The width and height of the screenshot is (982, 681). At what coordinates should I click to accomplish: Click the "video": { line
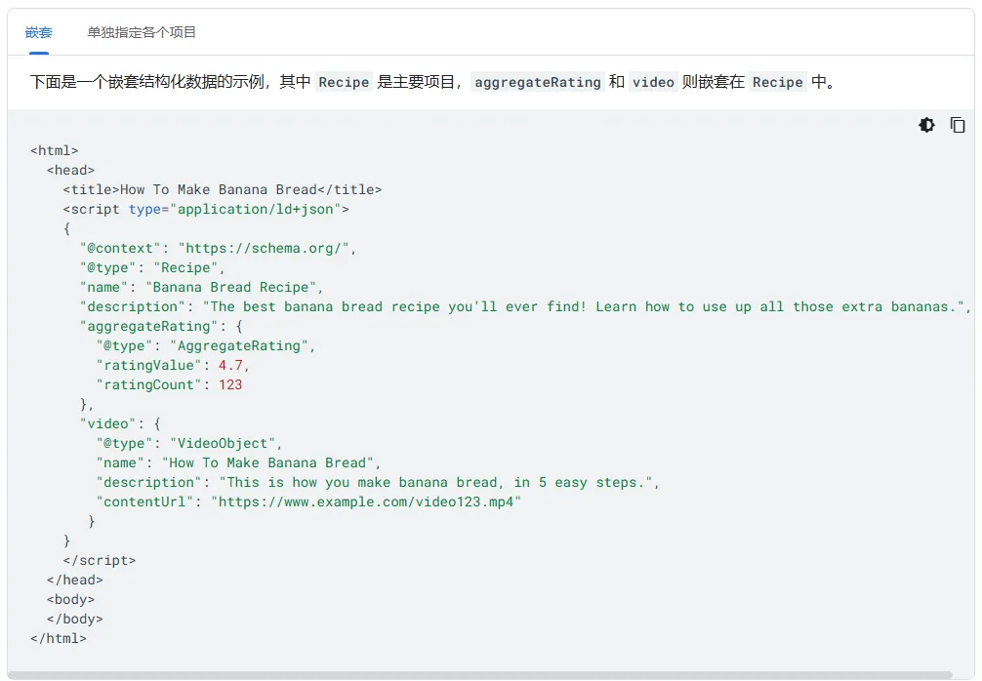(120, 423)
